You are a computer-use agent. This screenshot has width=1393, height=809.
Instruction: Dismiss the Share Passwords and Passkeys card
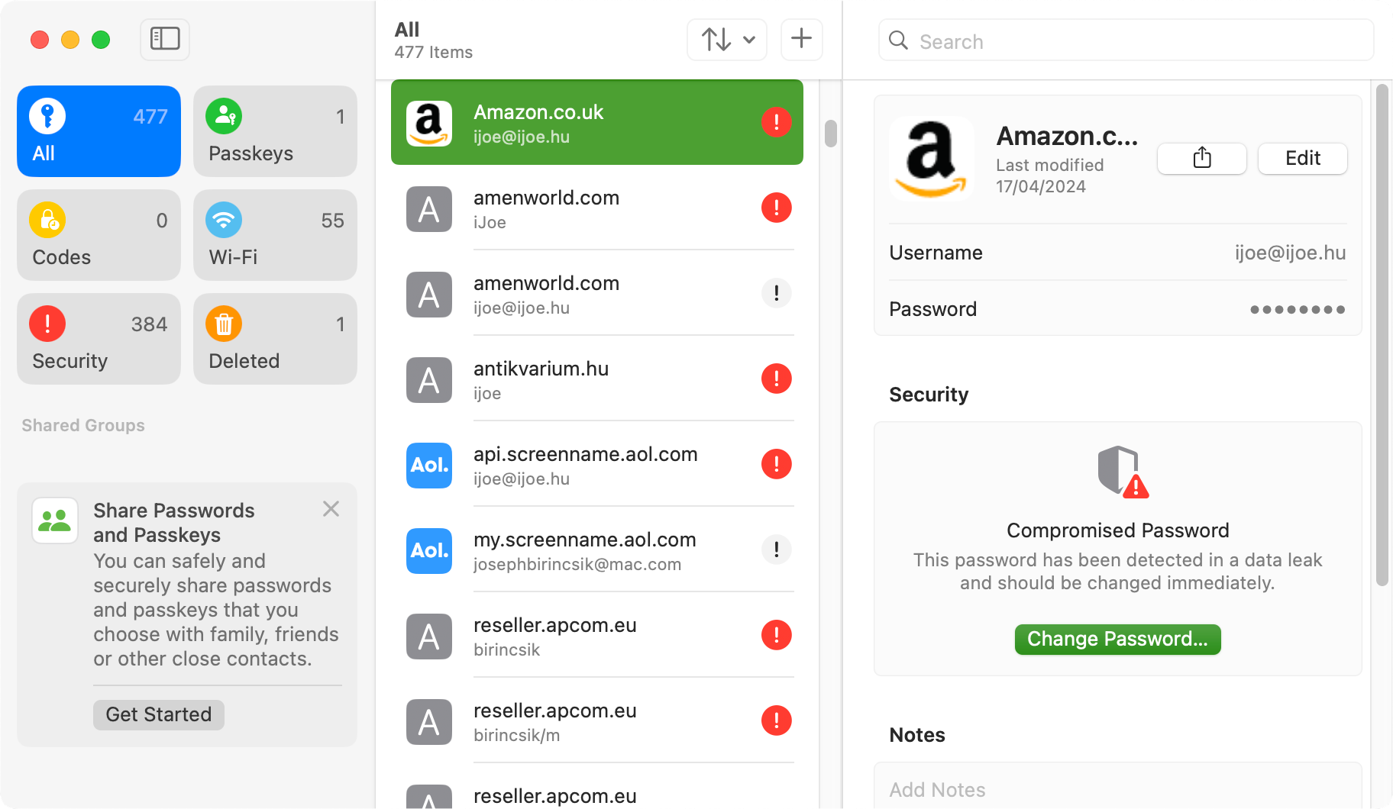point(331,509)
